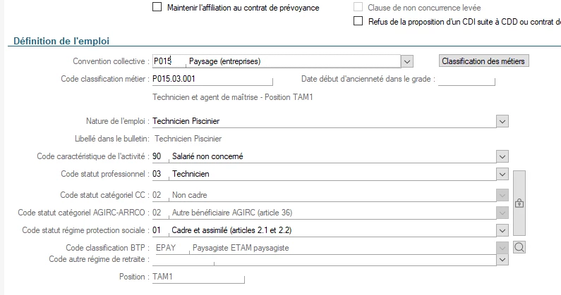561x295 pixels.
Task: Enable Refus de la proposition d'un CDI checkbox
Action: [x=358, y=22]
